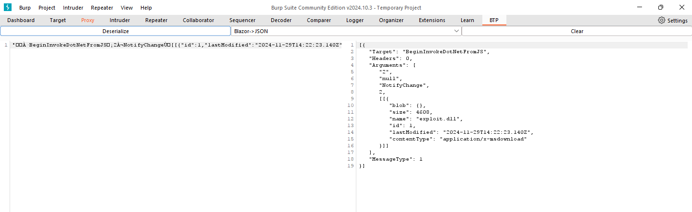This screenshot has height=212, width=692.
Task: Maximize or restore the Burp window
Action: 661,7
